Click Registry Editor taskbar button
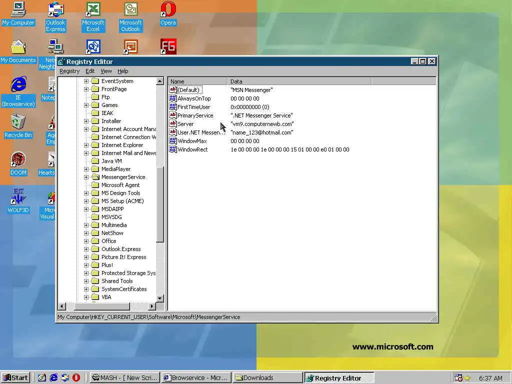 pos(339,378)
